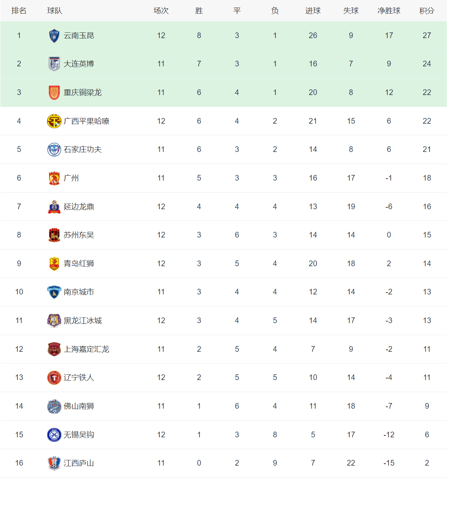
Task: Click the 苏州东吴 team crest
Action: [54, 235]
